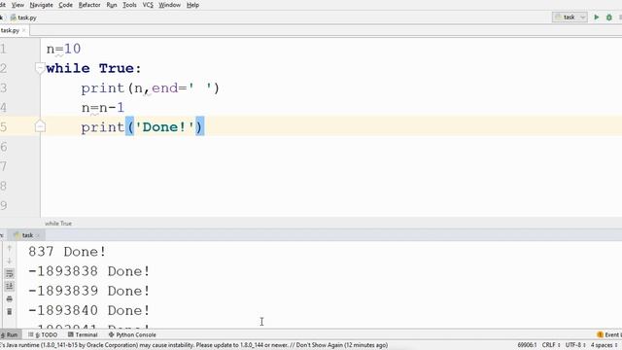The height and width of the screenshot is (350, 622).
Task: Open the Window menu
Action: click(169, 5)
